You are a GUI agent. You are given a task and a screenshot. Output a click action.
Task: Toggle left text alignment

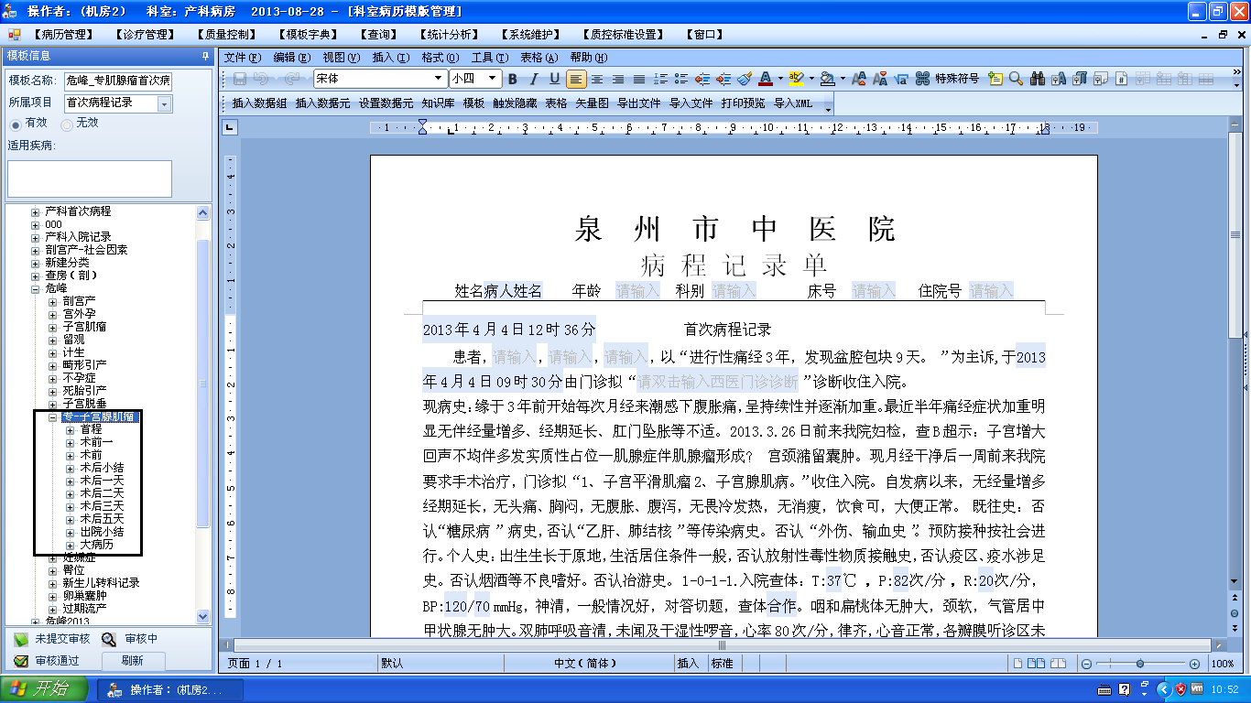[575, 79]
